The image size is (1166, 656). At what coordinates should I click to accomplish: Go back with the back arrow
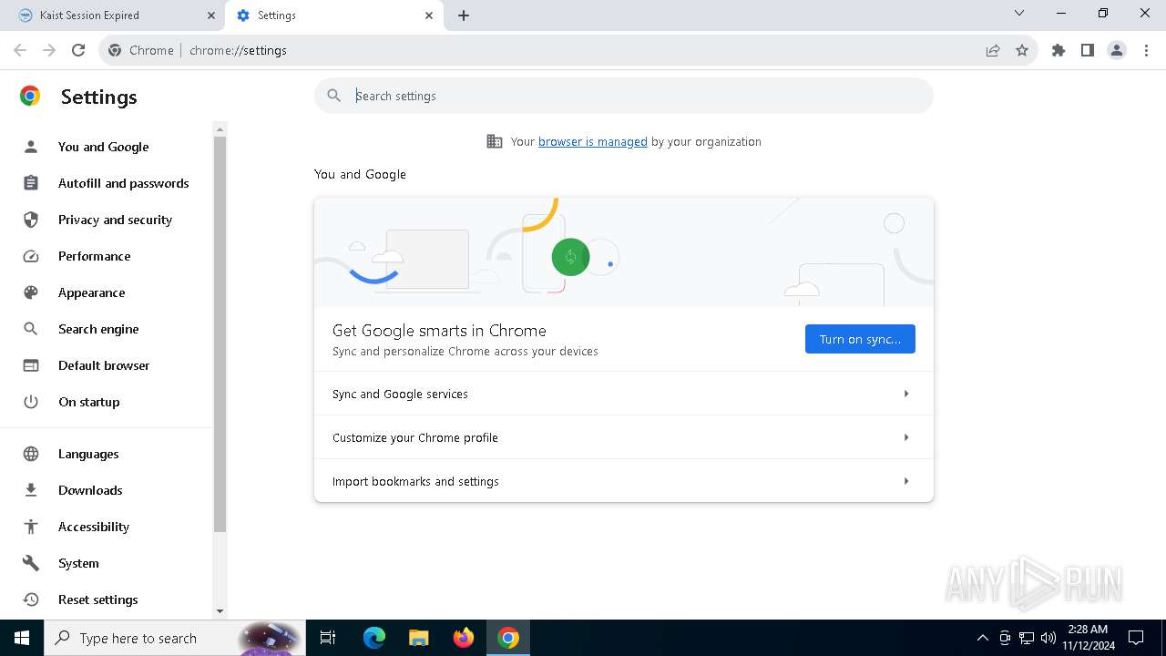(x=20, y=50)
